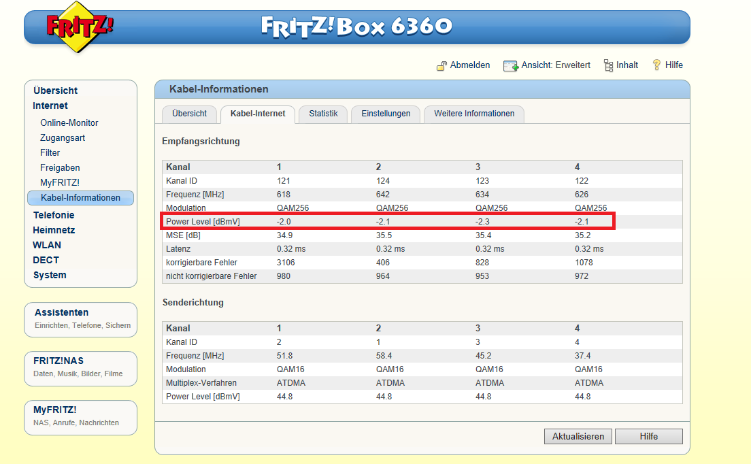Viewport: 751px width, 464px height.
Task: Click frequency value 634
Action: click(x=482, y=195)
